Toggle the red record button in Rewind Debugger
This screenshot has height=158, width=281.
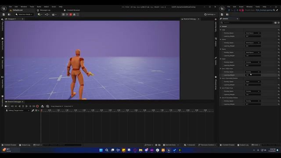click(x=37, y=106)
